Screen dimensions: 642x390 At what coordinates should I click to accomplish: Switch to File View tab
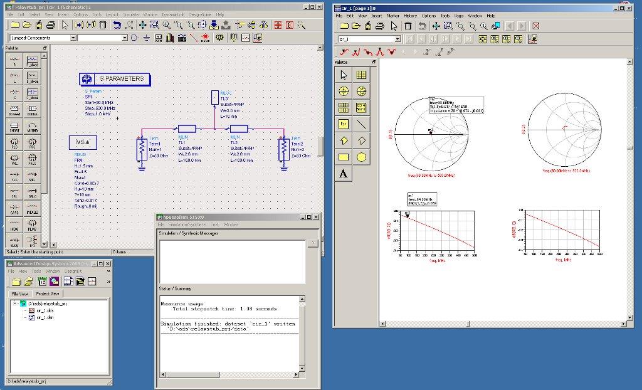click(19, 293)
